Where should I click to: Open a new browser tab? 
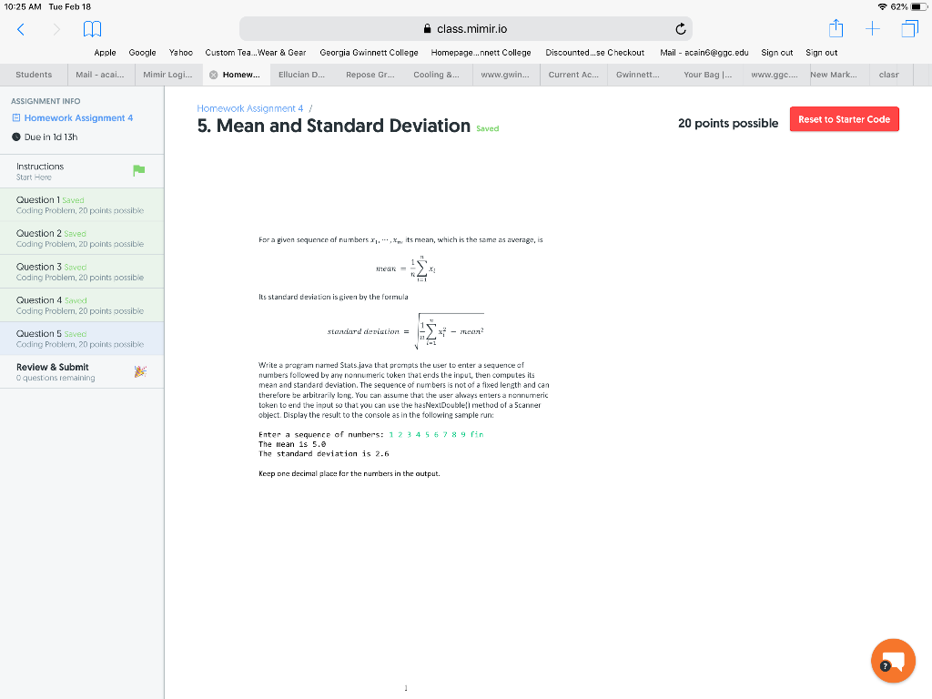coord(872,28)
